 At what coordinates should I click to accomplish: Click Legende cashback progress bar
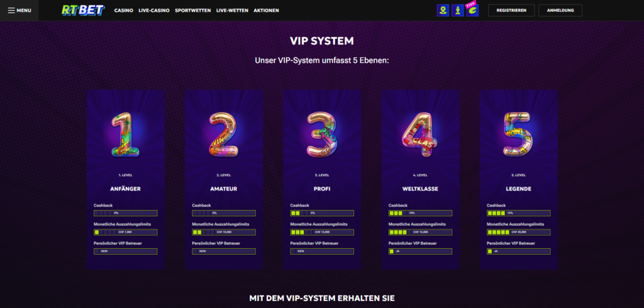(519, 213)
